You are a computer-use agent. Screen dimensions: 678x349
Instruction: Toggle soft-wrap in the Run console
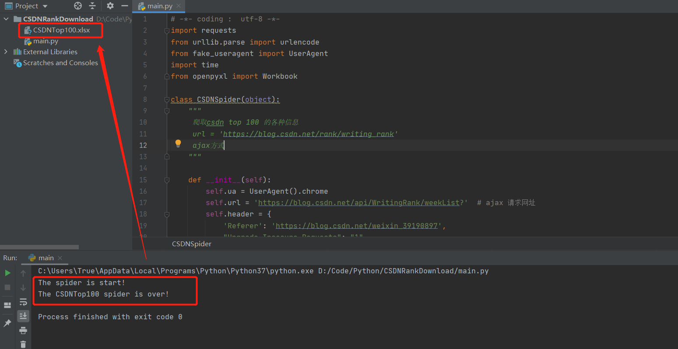(23, 302)
